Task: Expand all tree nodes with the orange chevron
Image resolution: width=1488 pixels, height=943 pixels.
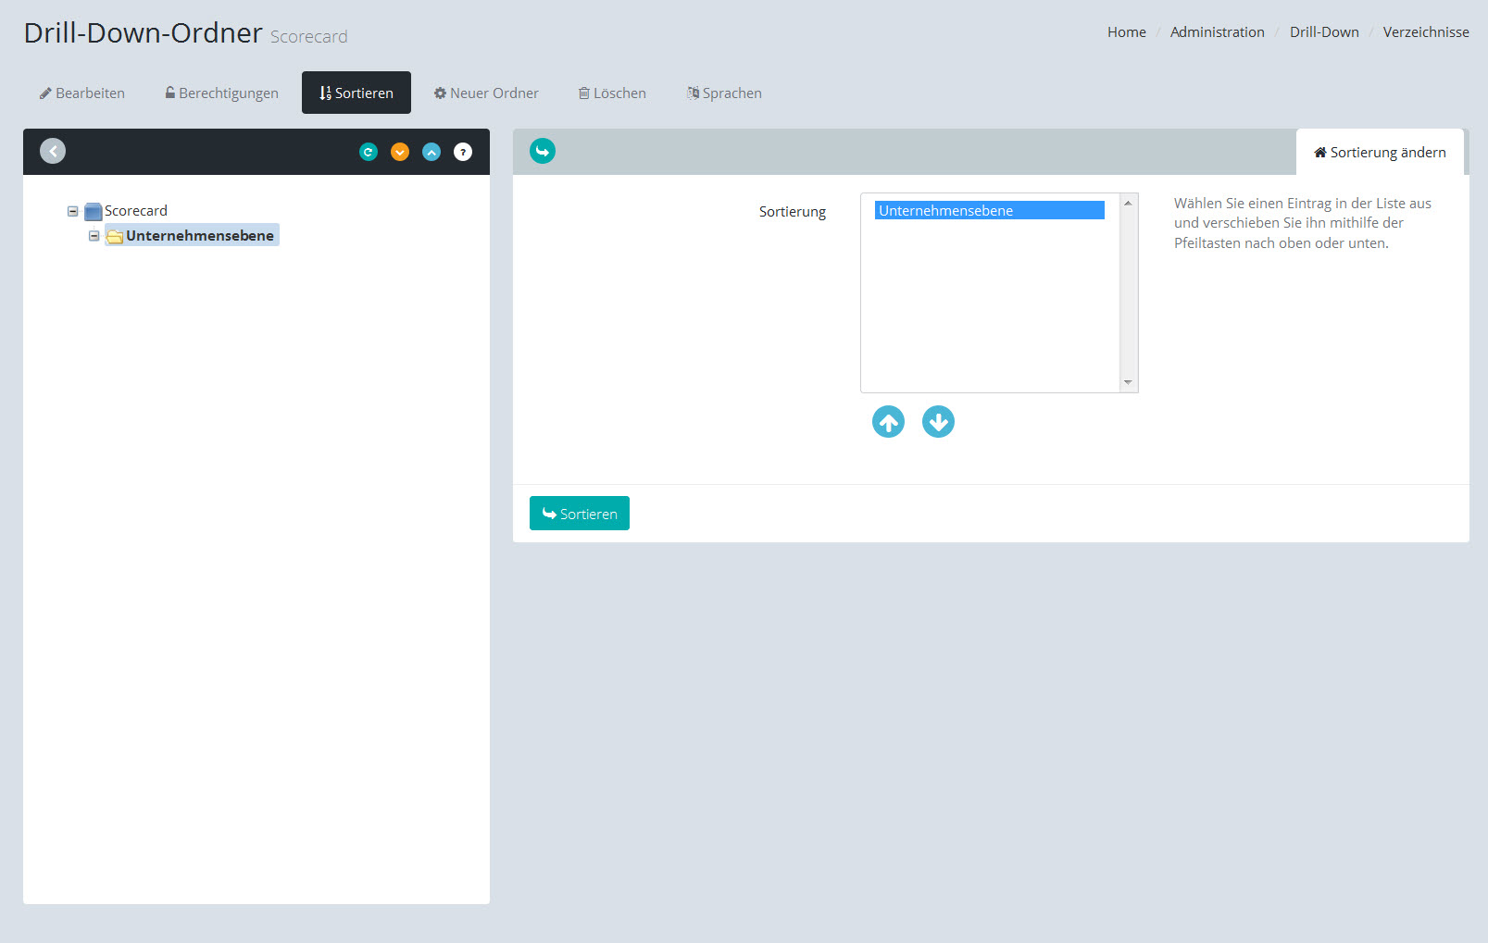Action: tap(400, 152)
